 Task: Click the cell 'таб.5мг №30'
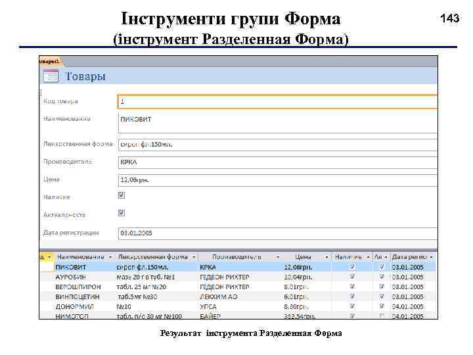point(137,296)
